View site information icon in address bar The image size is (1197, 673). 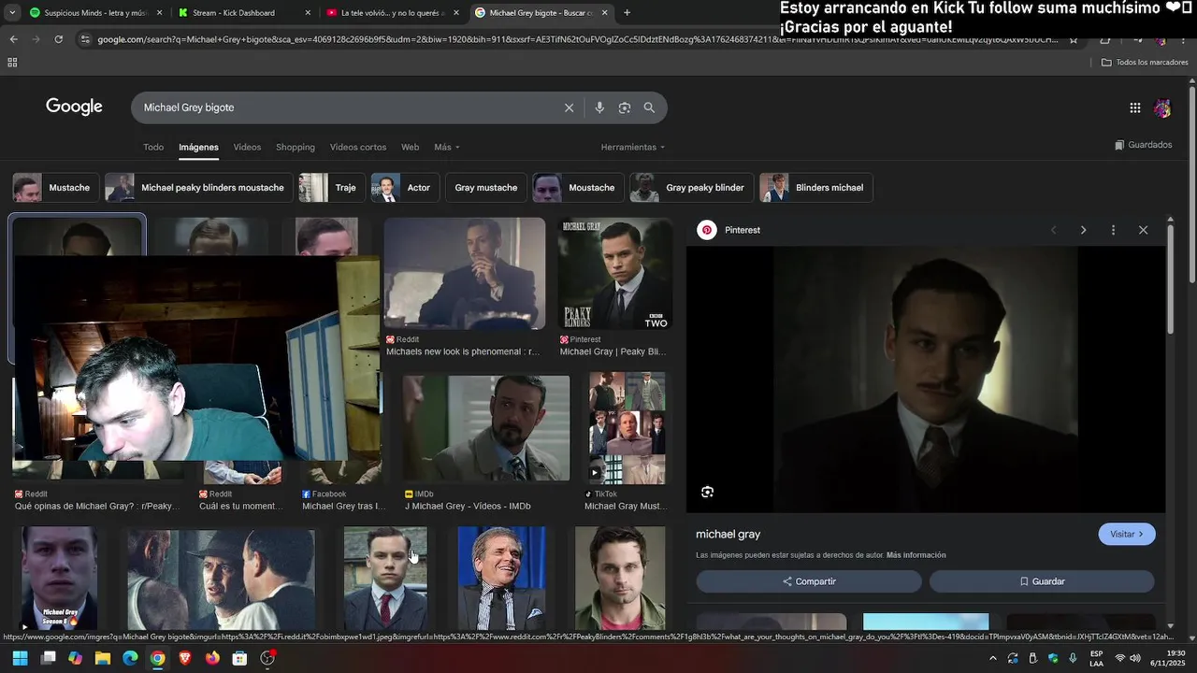click(85, 39)
